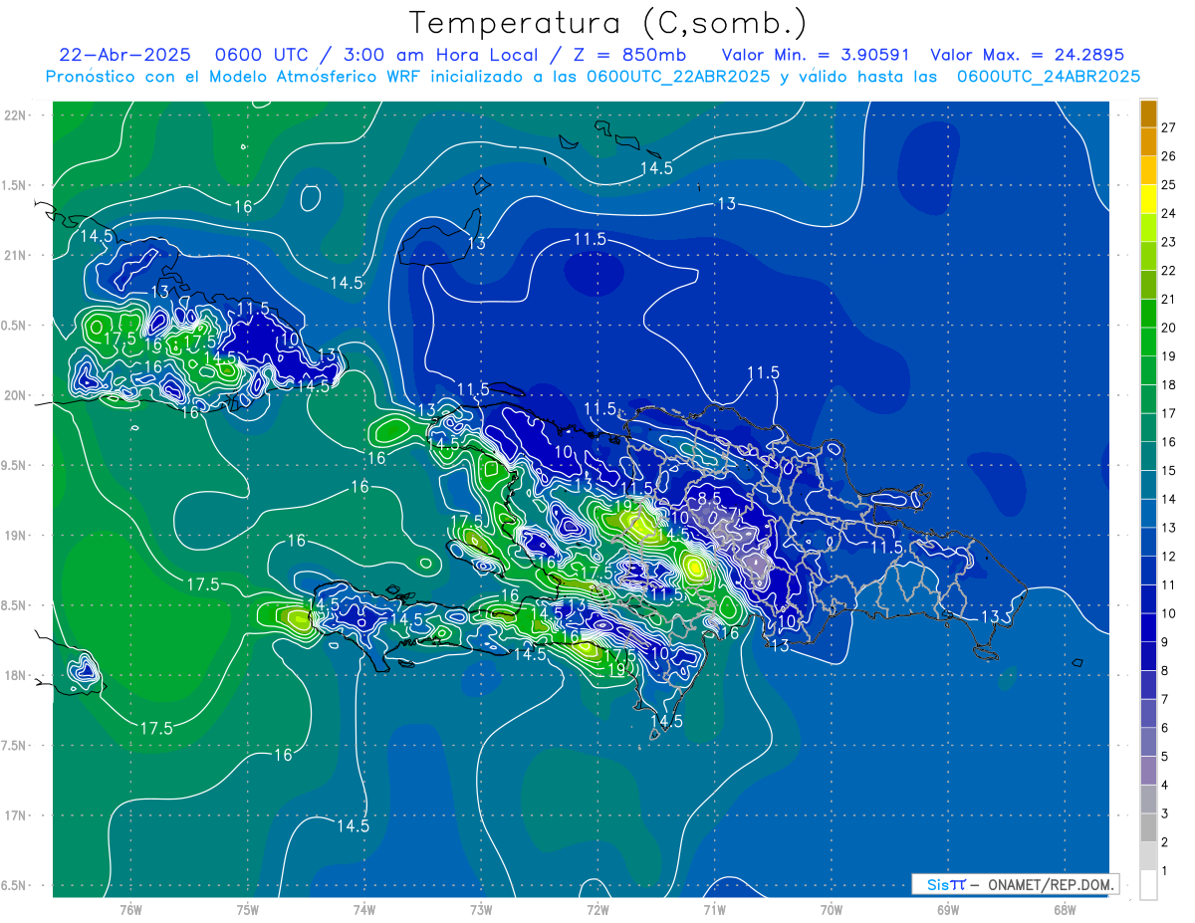Click the "0.5N" latitude axis label

click(x=15, y=326)
